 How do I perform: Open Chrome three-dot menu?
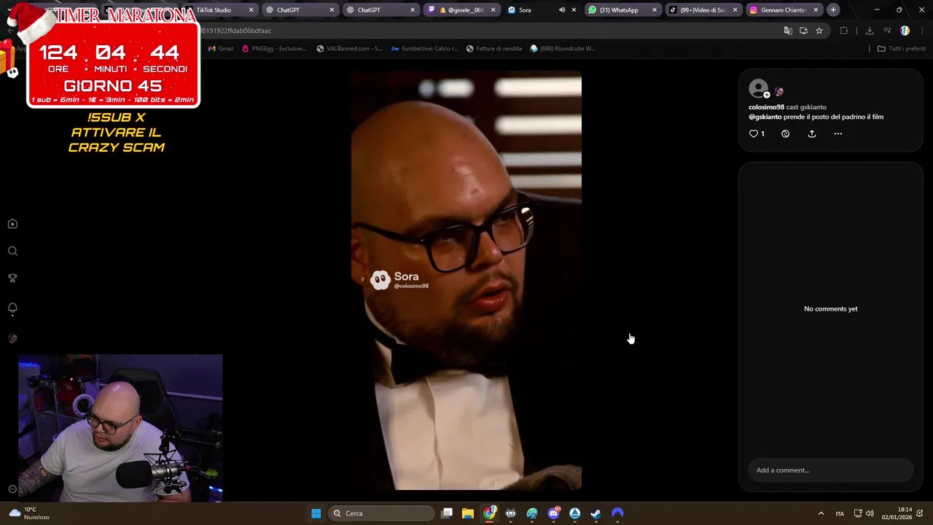(x=923, y=31)
